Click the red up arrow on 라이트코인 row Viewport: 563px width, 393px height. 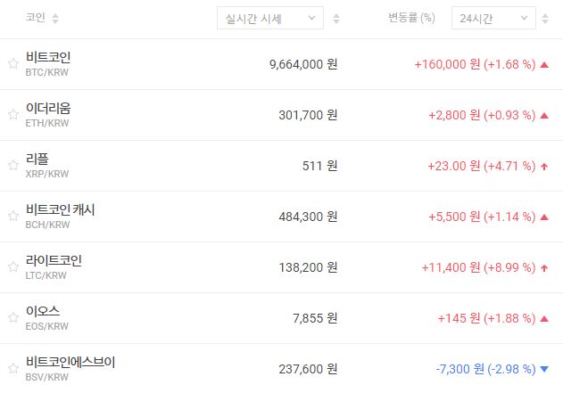[544, 267]
